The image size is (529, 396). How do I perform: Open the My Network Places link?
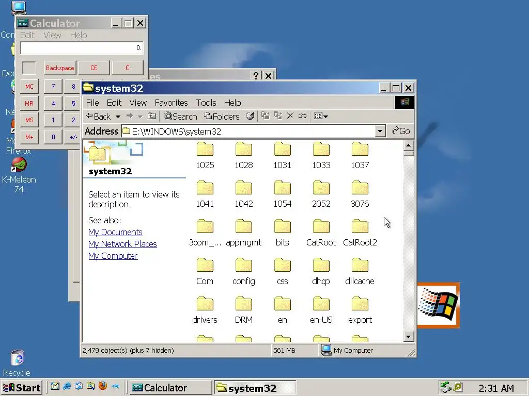(x=122, y=244)
